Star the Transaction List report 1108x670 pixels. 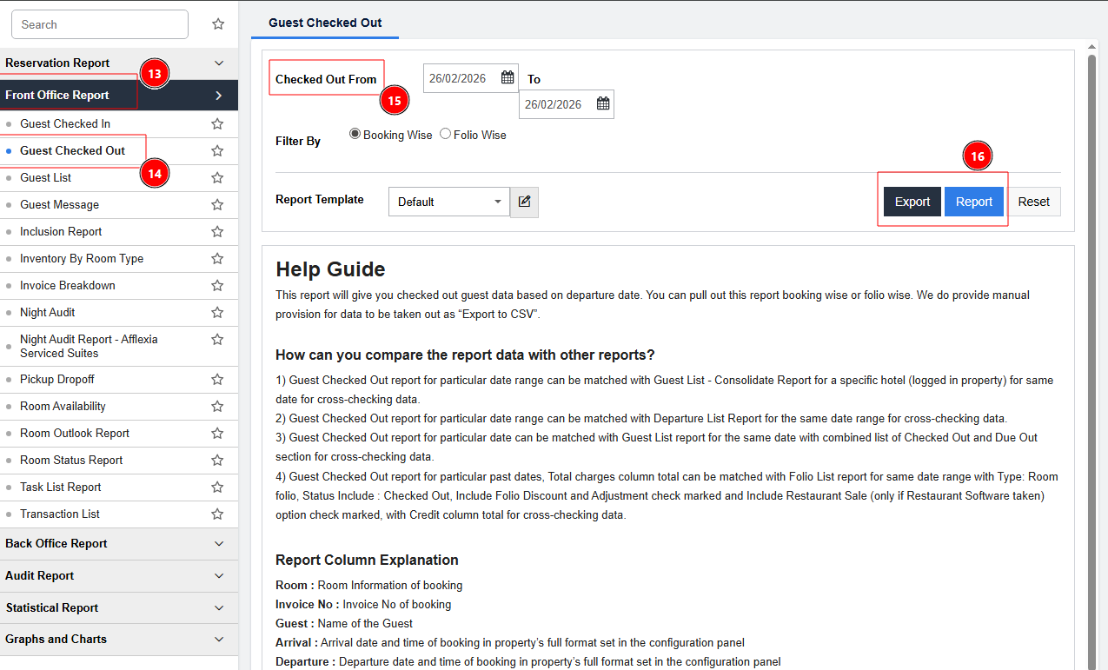click(217, 514)
